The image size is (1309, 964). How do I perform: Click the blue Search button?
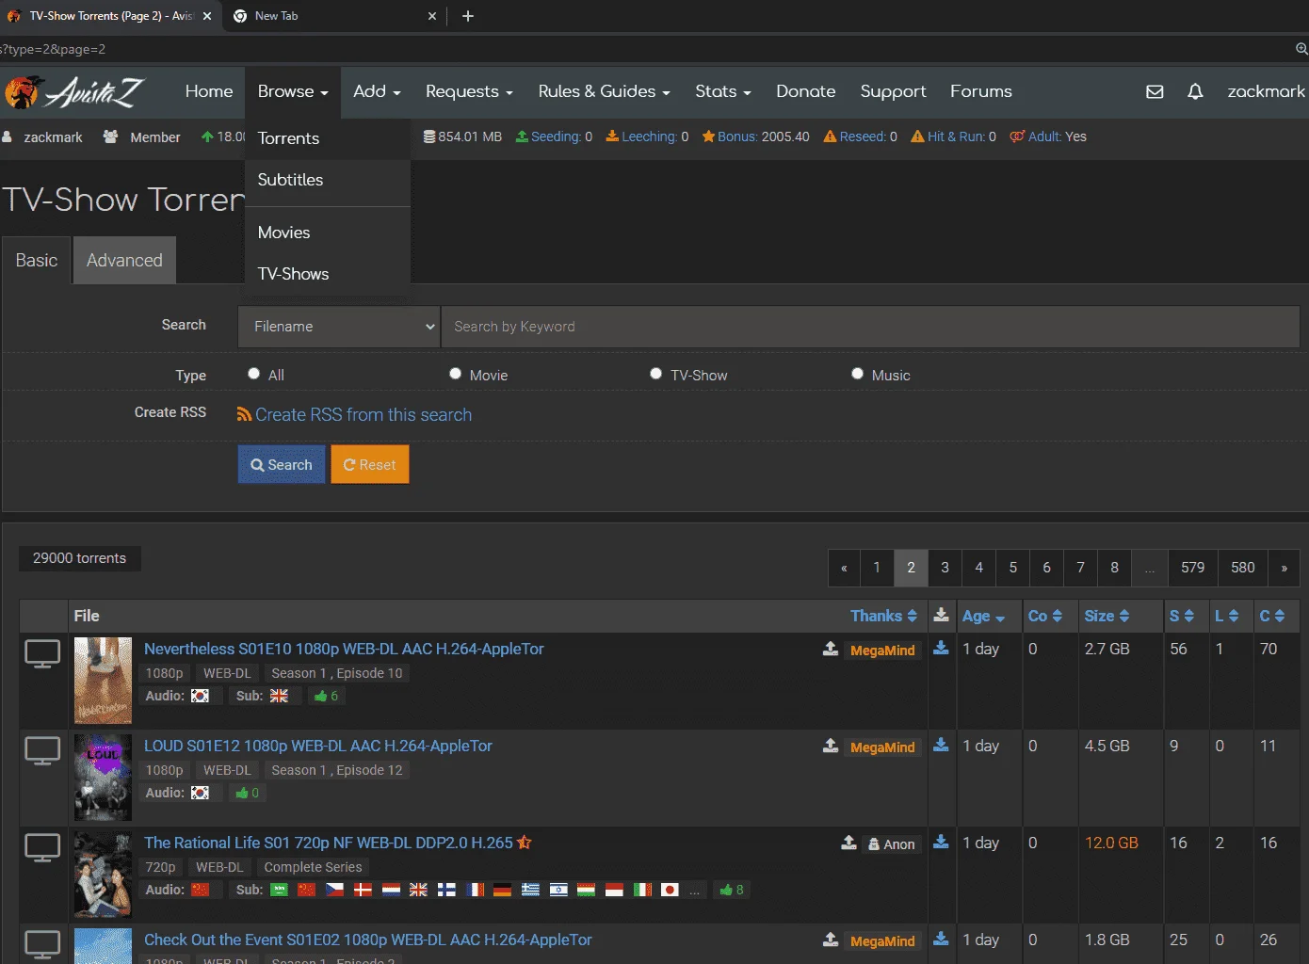tap(282, 465)
